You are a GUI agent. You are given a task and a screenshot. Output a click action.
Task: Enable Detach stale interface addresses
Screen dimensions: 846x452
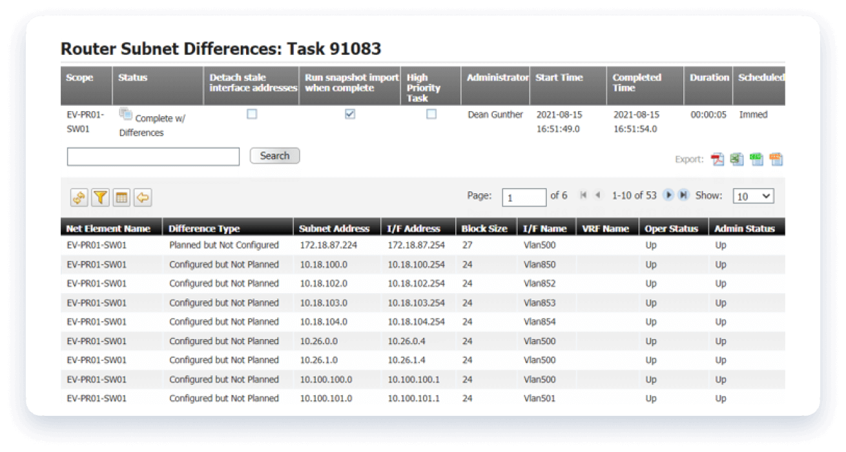click(252, 114)
